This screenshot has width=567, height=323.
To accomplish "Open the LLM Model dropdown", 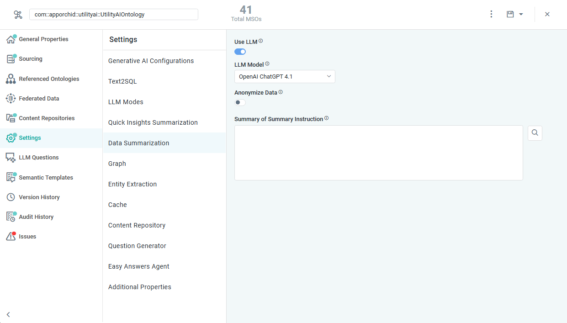I will point(285,77).
